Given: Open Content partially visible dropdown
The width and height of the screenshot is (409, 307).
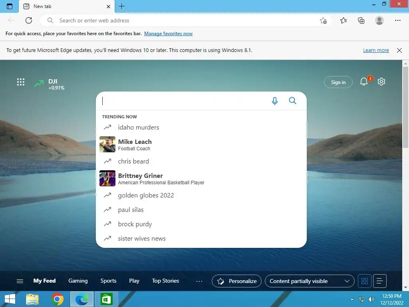Looking at the screenshot, I should (310, 281).
